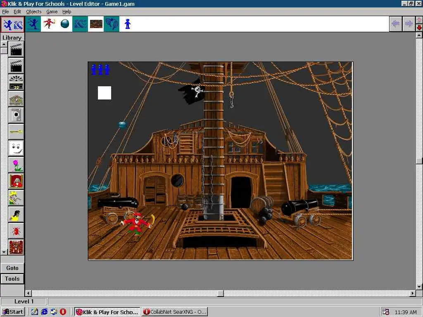
Task: Select the teal ball object in the object bar
Action: pyautogui.click(x=65, y=24)
